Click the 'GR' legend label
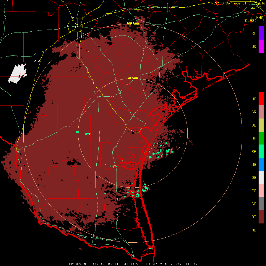Image resolution: width=266 pixels, height=266 pixels. pyautogui.click(x=254, y=112)
